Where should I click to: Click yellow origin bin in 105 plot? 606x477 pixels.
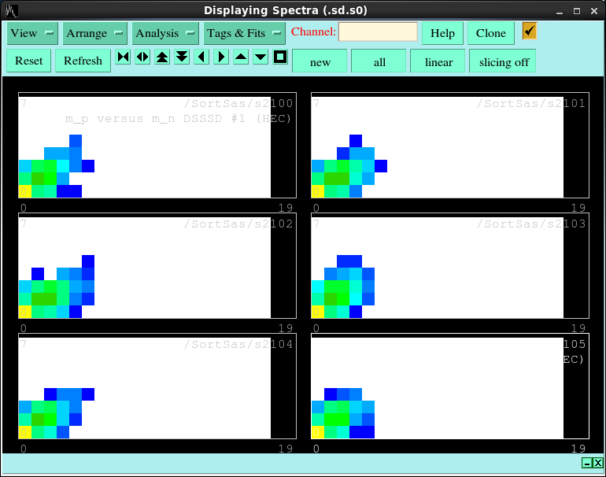click(x=318, y=432)
